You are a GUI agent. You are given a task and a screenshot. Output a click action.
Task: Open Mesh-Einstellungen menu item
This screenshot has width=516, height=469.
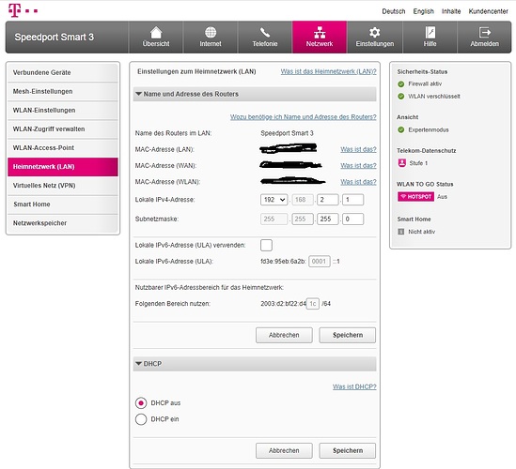pos(63,91)
